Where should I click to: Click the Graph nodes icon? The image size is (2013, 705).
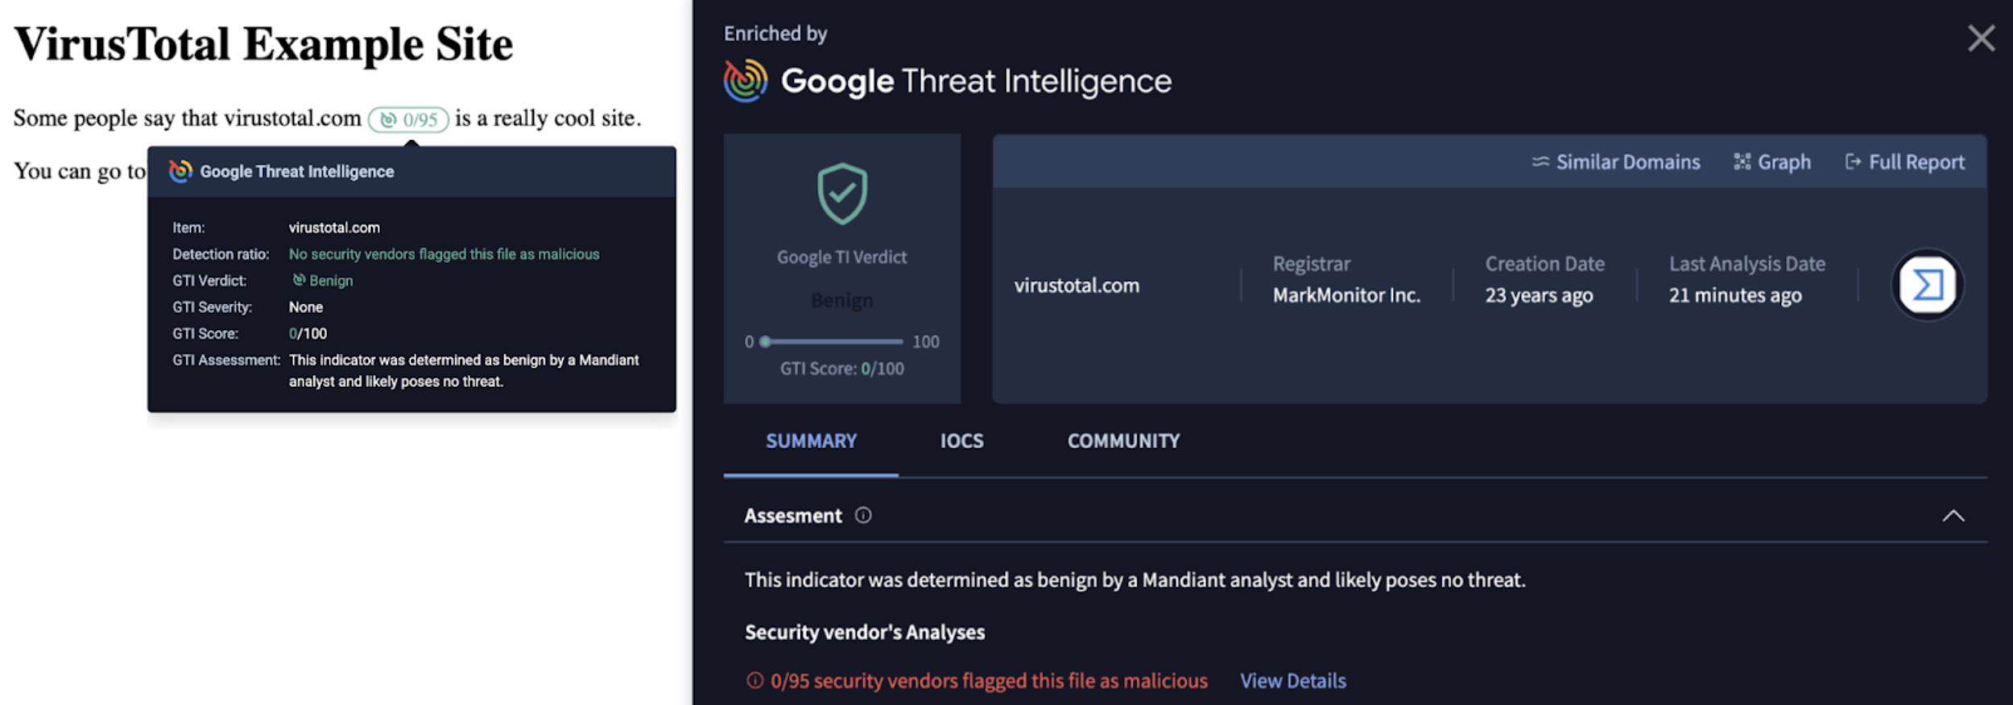(x=1742, y=162)
